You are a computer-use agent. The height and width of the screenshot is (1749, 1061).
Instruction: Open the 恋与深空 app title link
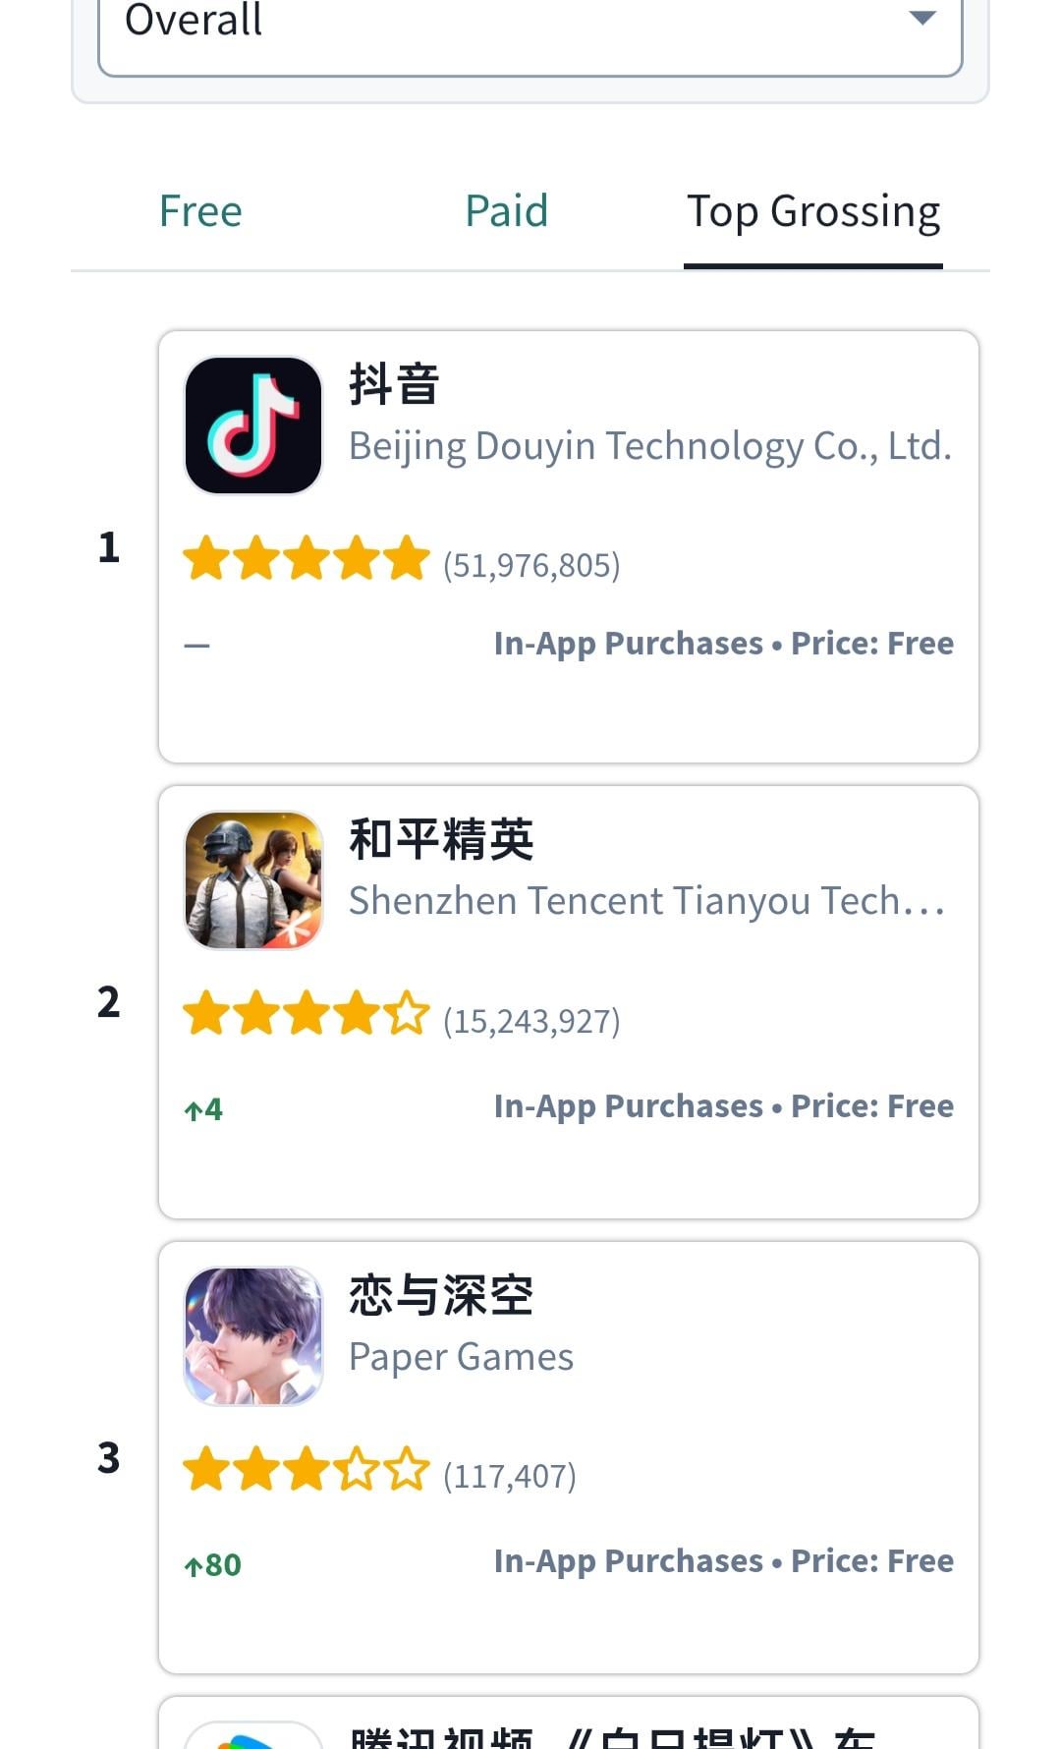(x=441, y=1295)
